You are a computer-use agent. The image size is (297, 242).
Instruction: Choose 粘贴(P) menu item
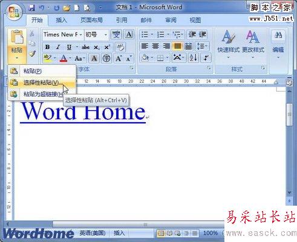point(42,71)
